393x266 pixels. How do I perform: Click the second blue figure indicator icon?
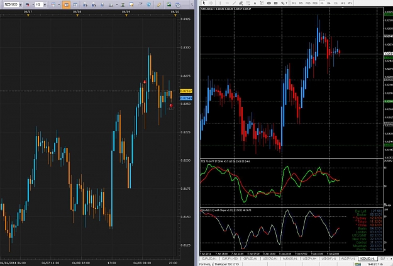pyautogui.click(x=94, y=5)
